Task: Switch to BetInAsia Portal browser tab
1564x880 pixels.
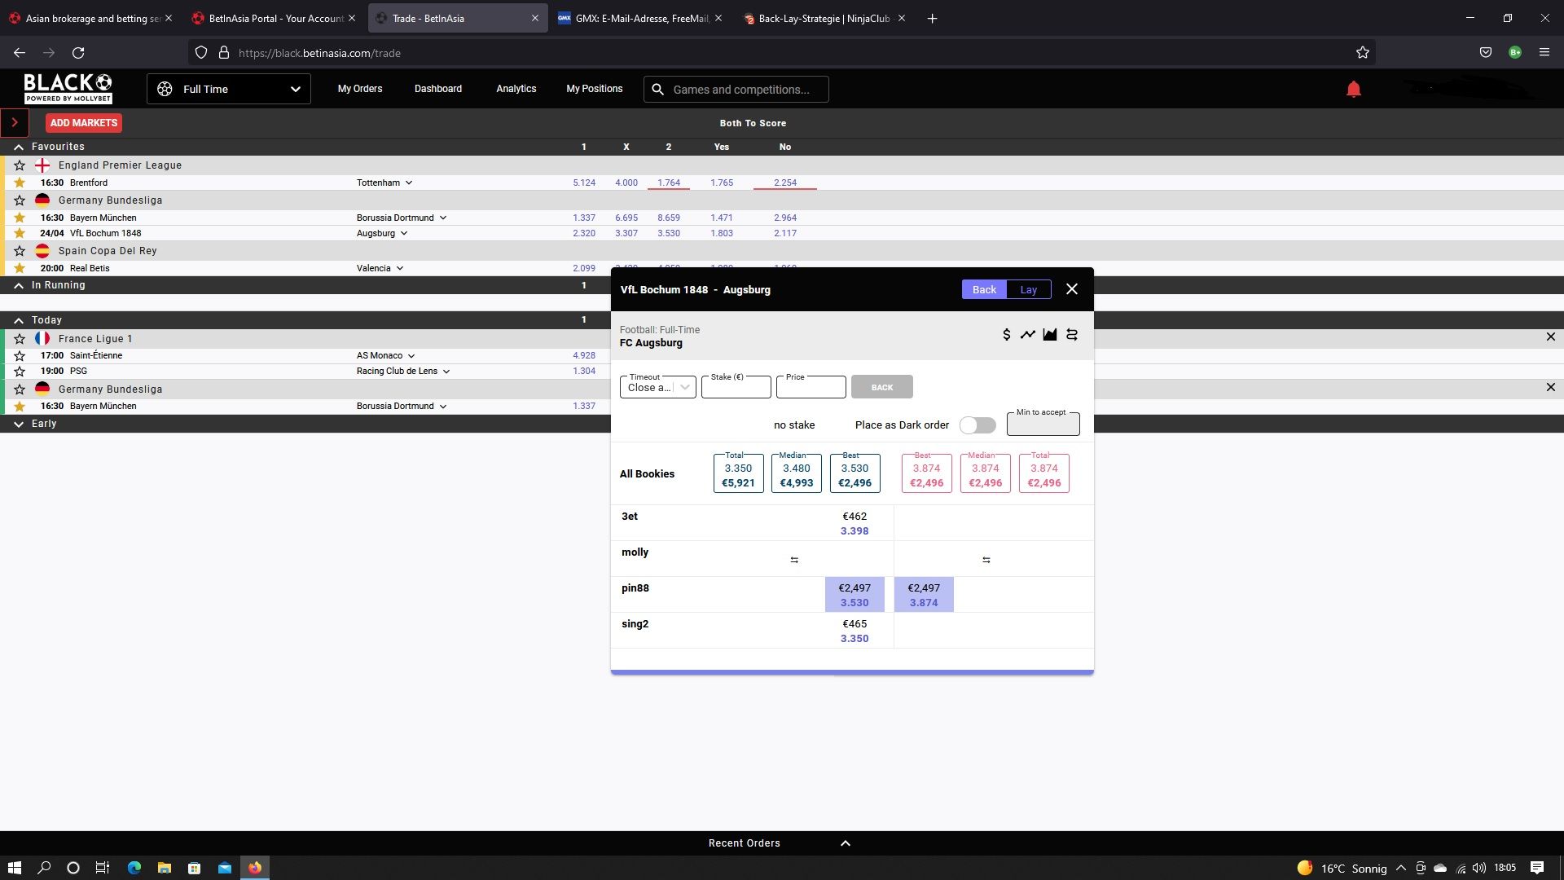Action: coord(275,18)
